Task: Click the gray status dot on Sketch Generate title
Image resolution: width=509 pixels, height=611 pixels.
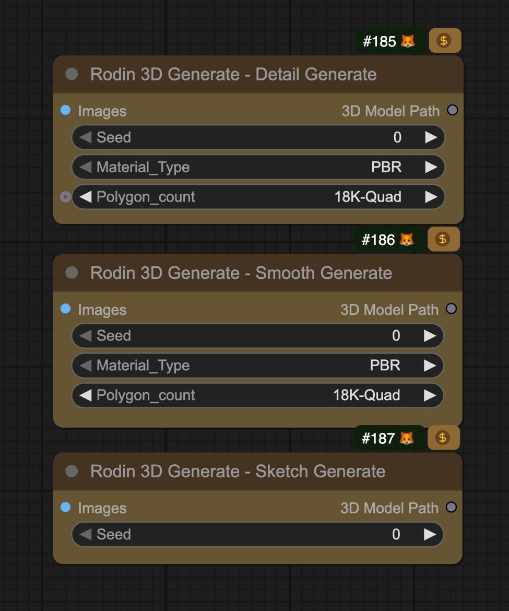Action: (x=72, y=472)
